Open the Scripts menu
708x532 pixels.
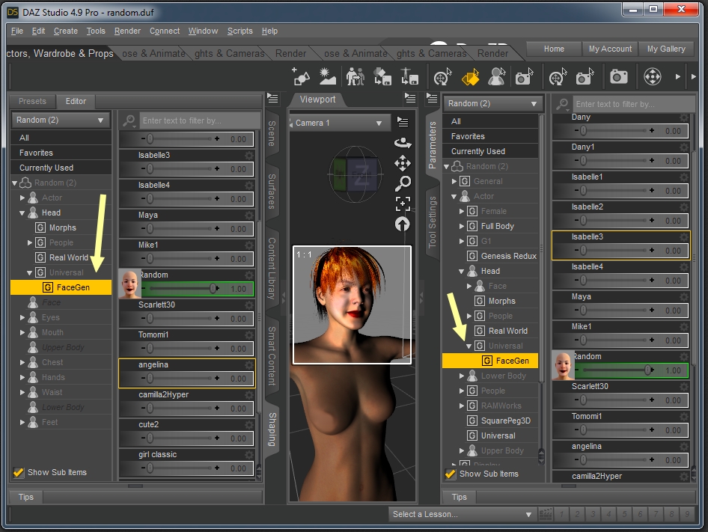[x=239, y=31]
